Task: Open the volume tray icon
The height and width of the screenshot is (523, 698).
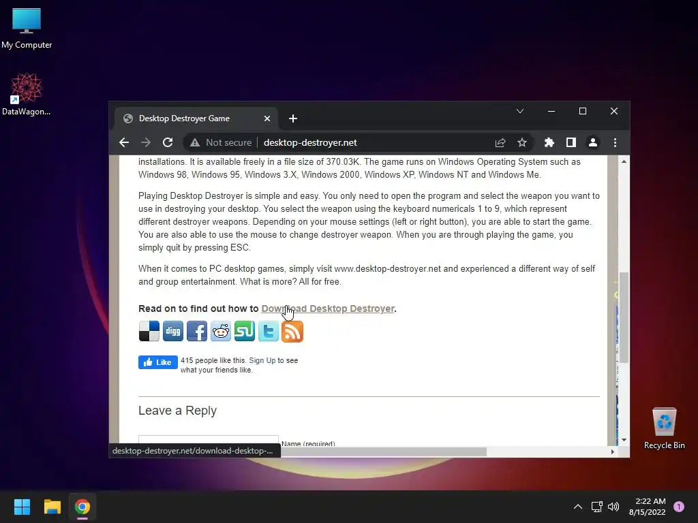Action: 613,507
